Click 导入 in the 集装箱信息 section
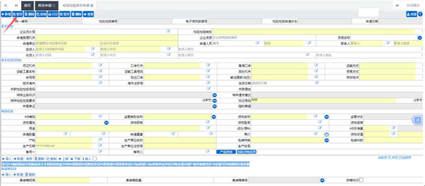This screenshot has width=425, height=186. tap(7, 175)
